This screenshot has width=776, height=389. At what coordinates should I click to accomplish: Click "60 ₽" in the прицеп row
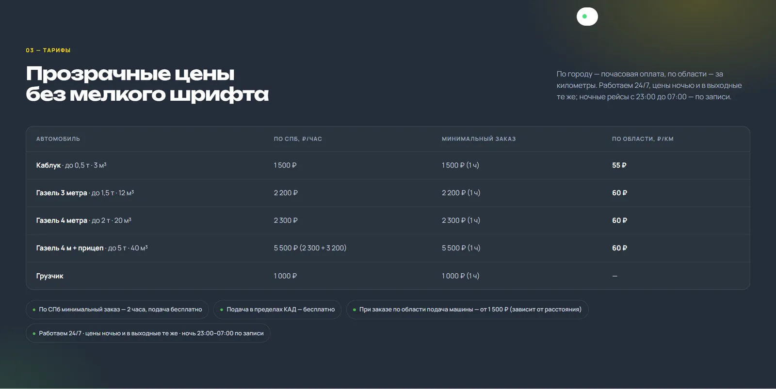point(619,248)
